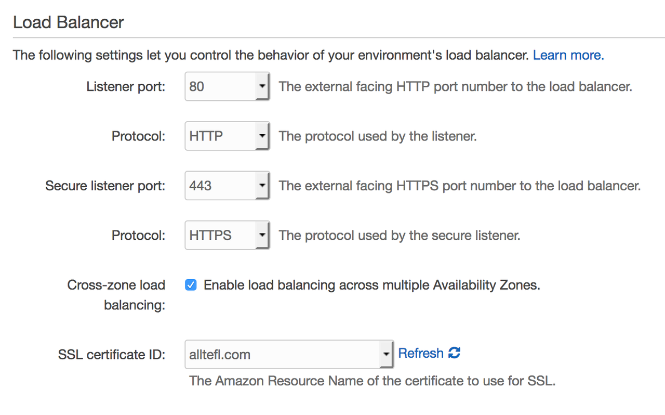Click the Load Balancer section heading
The height and width of the screenshot is (415, 665).
pos(69,22)
